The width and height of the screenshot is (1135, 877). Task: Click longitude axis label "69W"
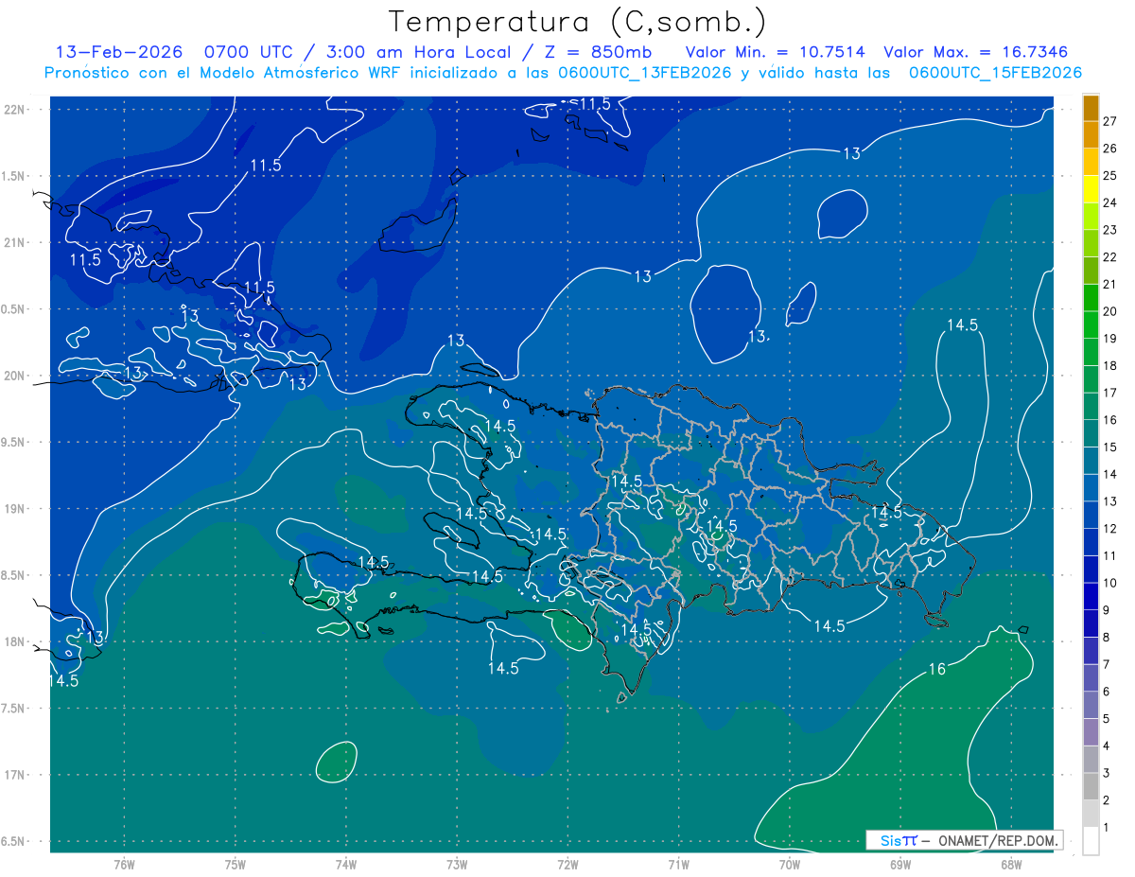pyautogui.click(x=899, y=865)
